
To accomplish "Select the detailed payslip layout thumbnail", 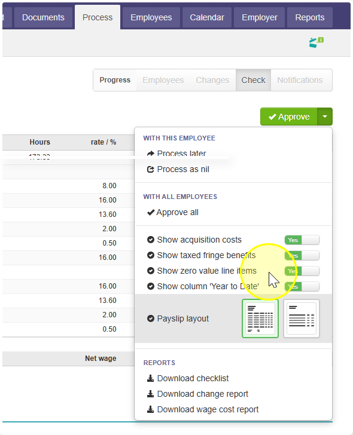I will (x=260, y=318).
